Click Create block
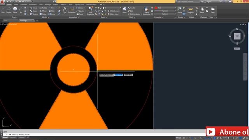The height and width of the screenshot is (140, 249). [132, 8]
